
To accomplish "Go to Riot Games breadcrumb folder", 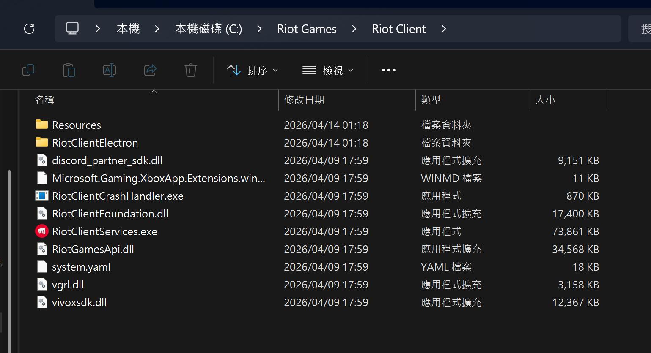I will pyautogui.click(x=307, y=29).
